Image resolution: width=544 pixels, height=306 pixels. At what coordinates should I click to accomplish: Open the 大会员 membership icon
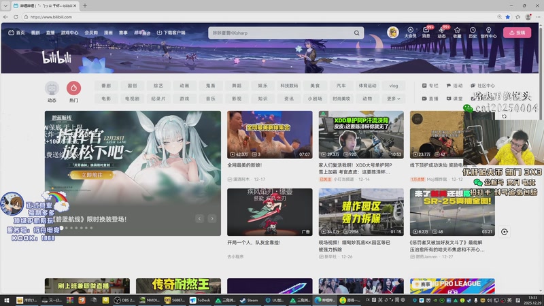pyautogui.click(x=410, y=32)
